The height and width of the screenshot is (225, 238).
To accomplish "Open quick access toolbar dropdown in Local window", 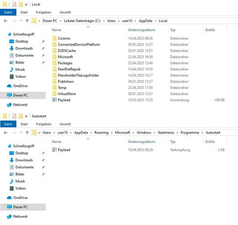I will coord(26,4).
